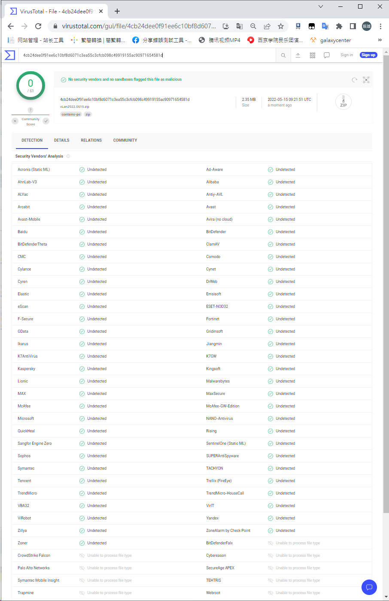Click the ESET-NOD32 vendor name
Screen dimensions: 389x601
[217, 307]
